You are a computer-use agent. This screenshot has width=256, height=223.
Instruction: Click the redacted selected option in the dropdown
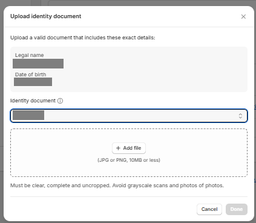coord(28,115)
